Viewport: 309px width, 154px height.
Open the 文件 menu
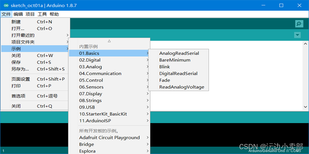coord(6,14)
